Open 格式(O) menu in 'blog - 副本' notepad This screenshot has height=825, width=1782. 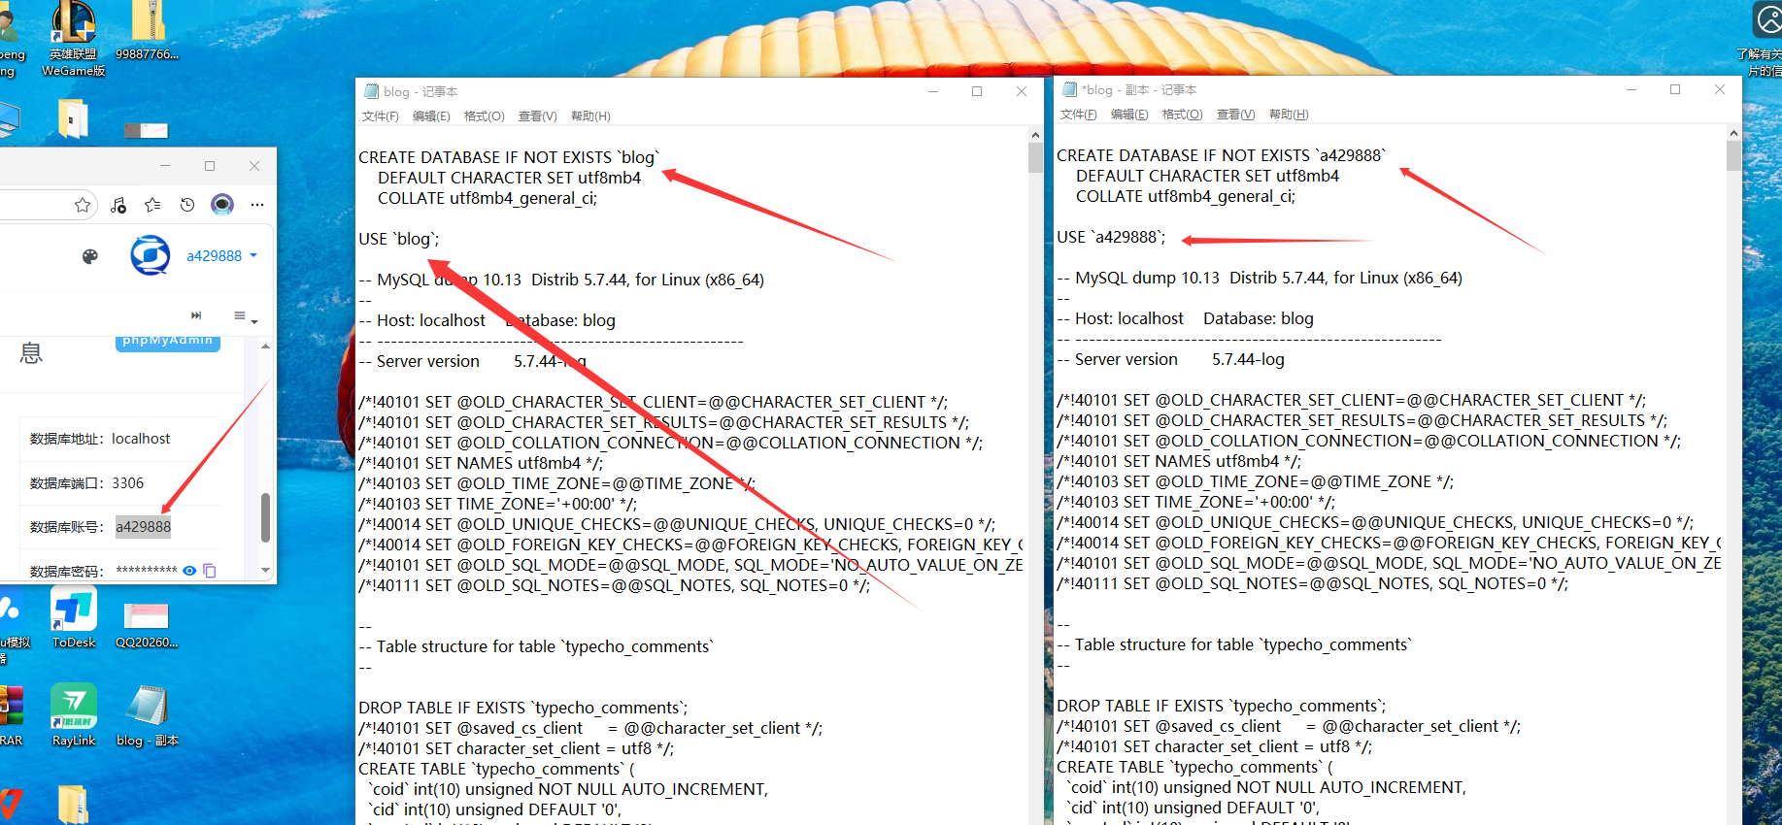pyautogui.click(x=1182, y=115)
